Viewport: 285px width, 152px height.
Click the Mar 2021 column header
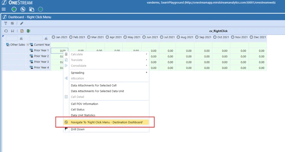[96, 37]
